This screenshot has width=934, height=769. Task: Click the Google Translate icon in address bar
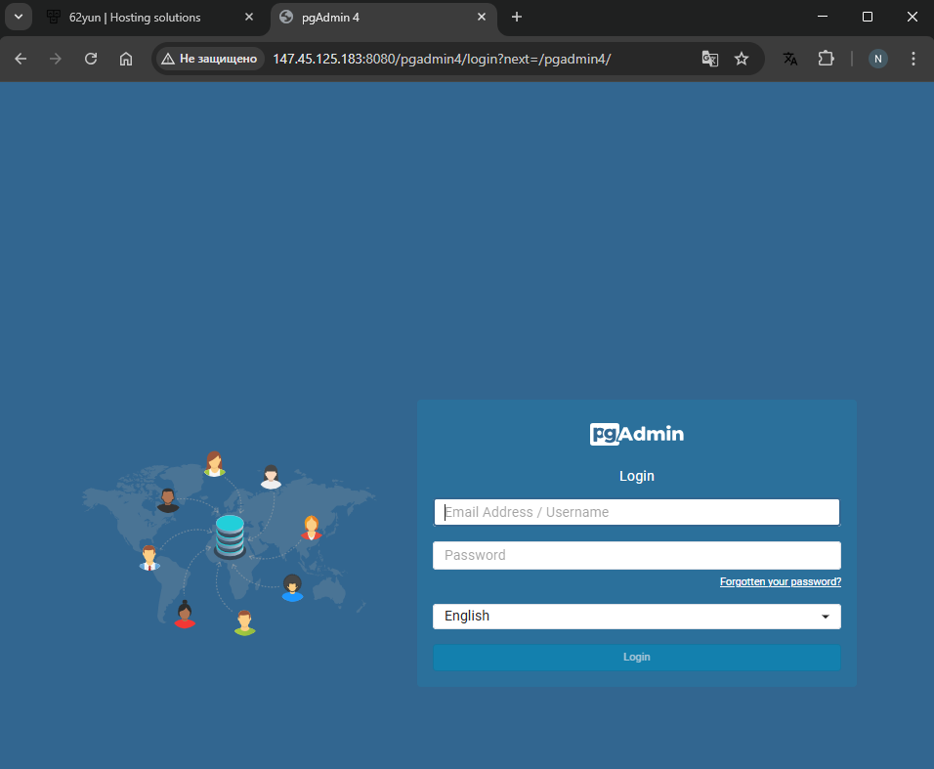[x=709, y=59]
